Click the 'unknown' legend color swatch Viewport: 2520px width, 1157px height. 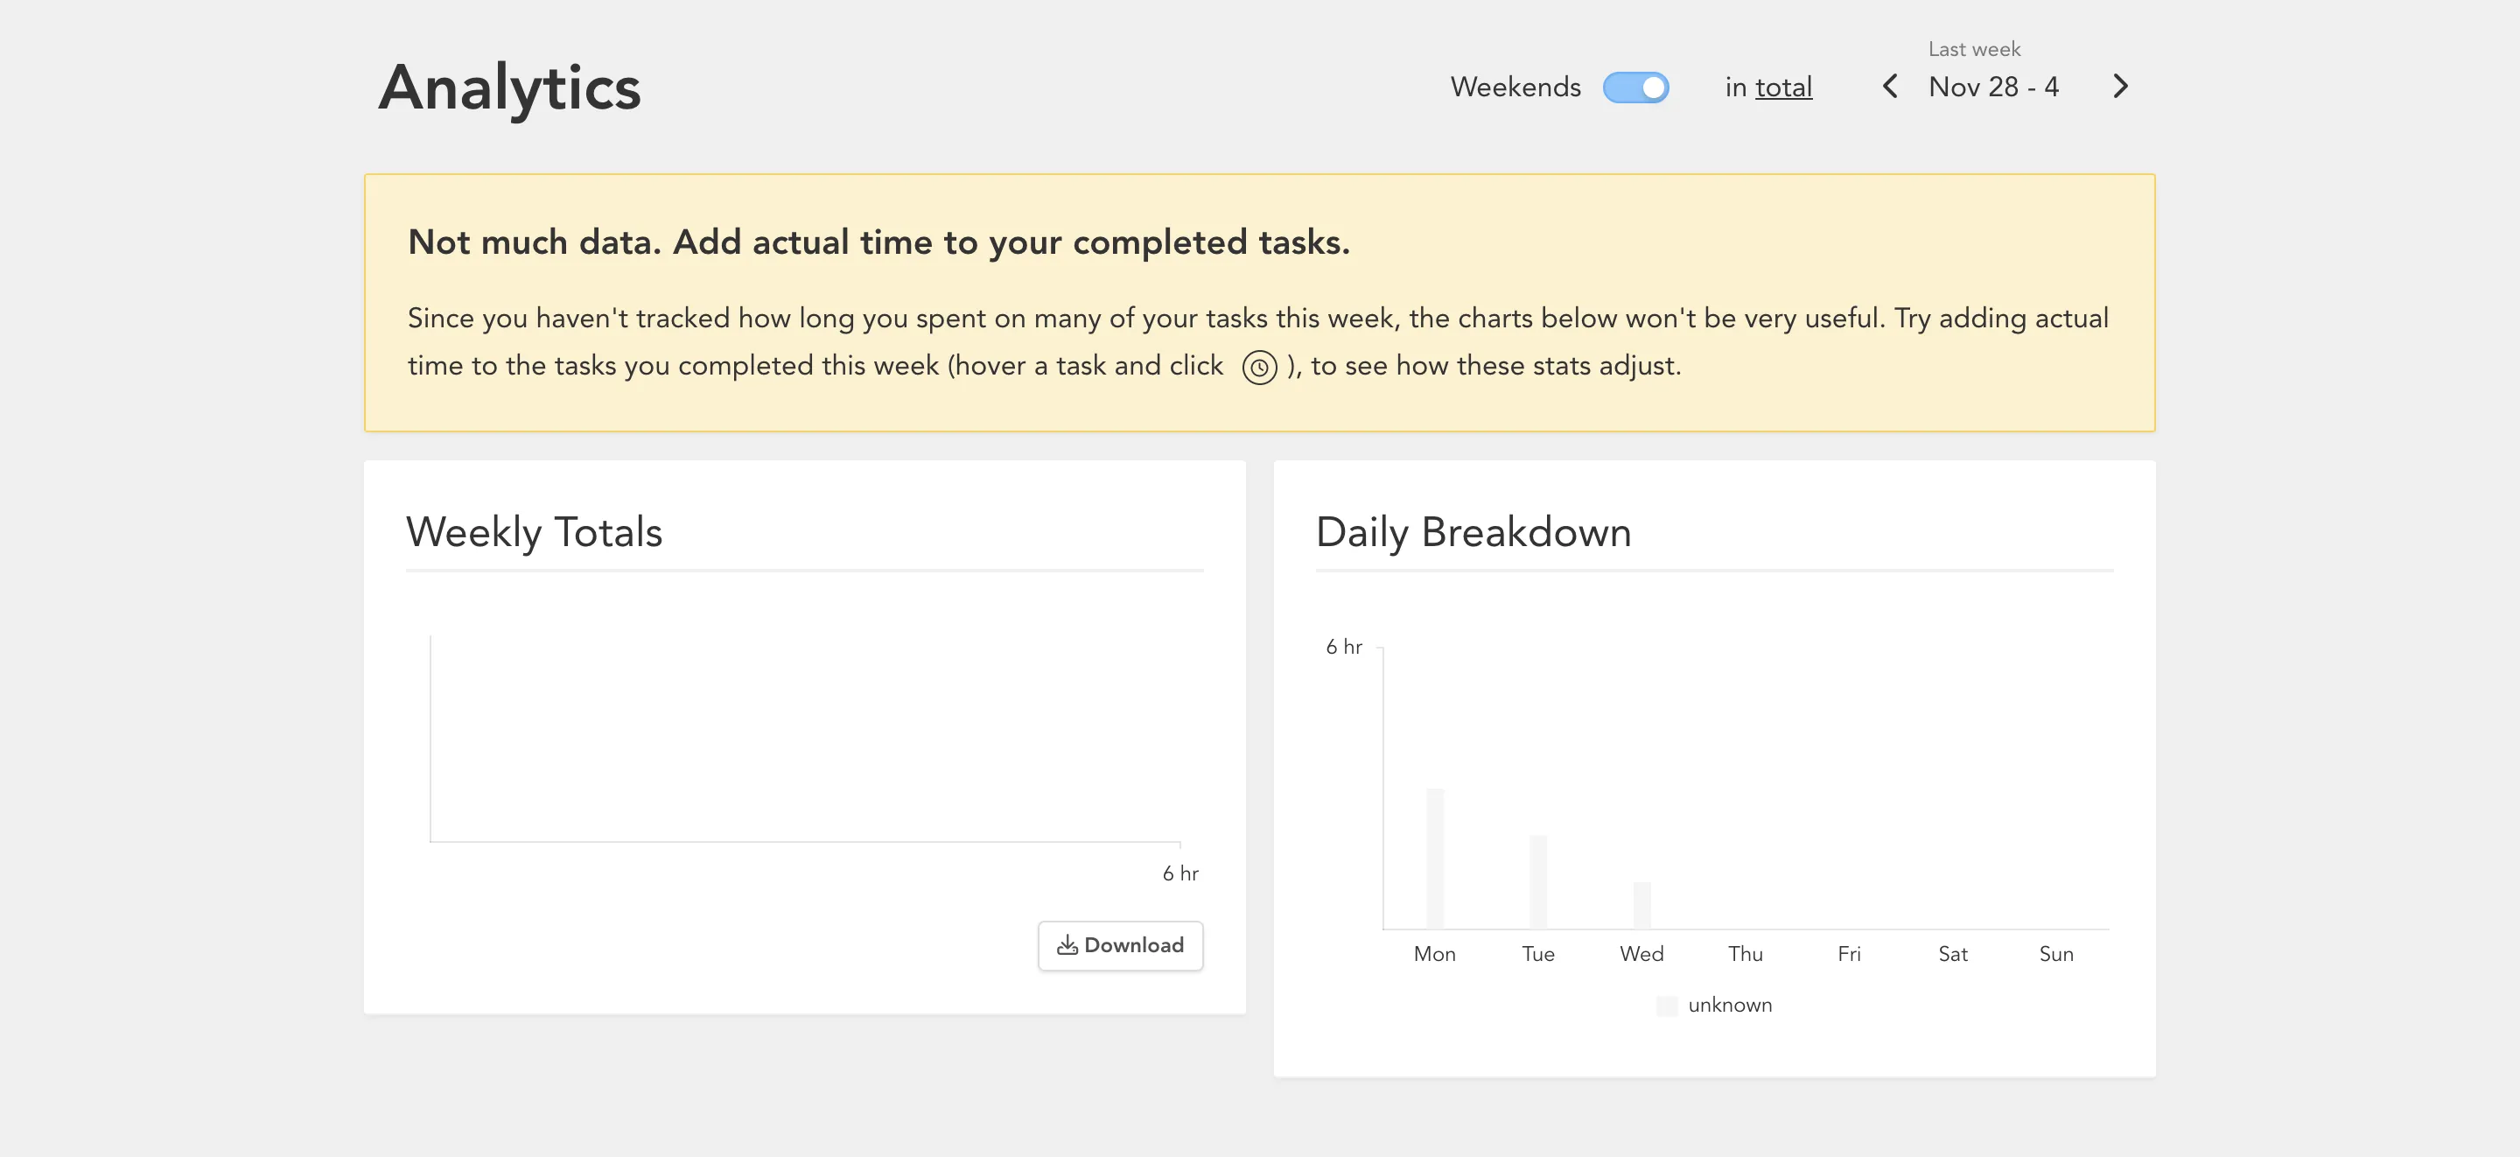click(x=1667, y=1006)
